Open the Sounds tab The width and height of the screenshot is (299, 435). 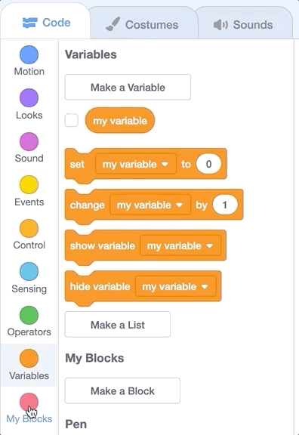tap(244, 25)
